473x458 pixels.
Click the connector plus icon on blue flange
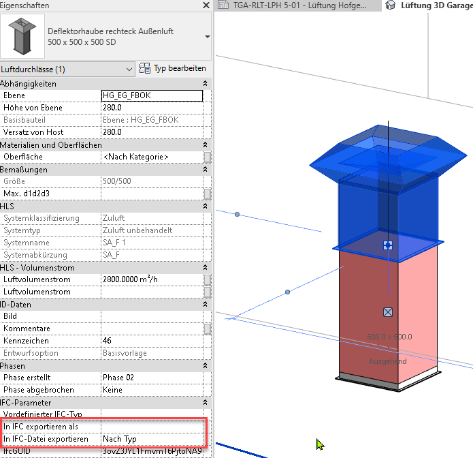[388, 245]
